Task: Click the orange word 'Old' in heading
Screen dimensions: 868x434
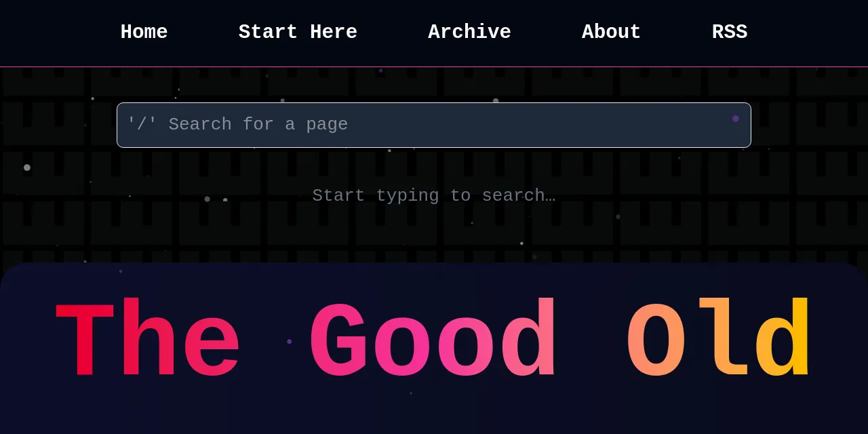Action: coord(719,341)
